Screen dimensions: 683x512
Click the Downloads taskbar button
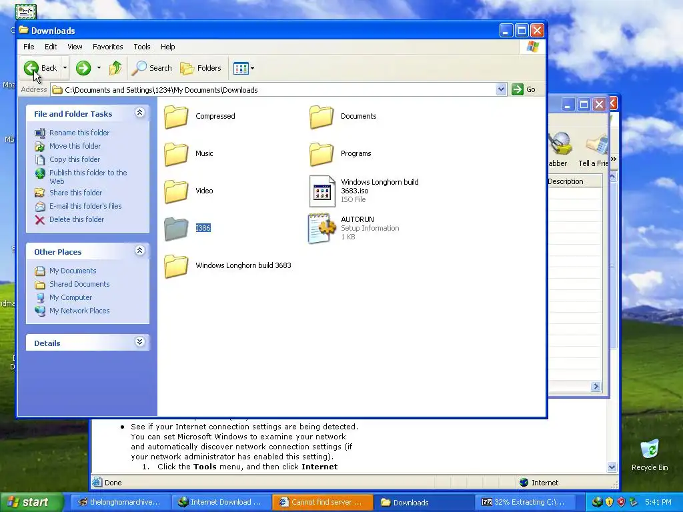(x=424, y=502)
